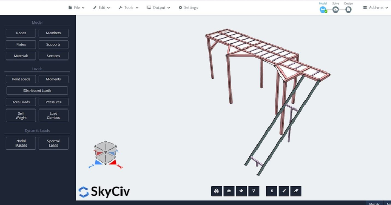
Task: Click the Model stage icon
Action: click(x=323, y=10)
